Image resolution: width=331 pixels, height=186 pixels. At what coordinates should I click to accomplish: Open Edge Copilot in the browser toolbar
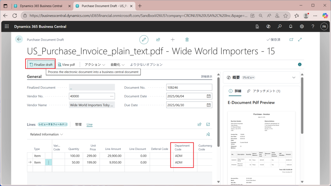click(x=325, y=15)
